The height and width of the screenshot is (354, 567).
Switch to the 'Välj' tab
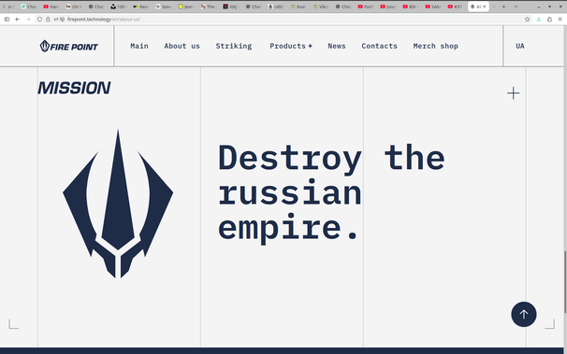point(231,7)
